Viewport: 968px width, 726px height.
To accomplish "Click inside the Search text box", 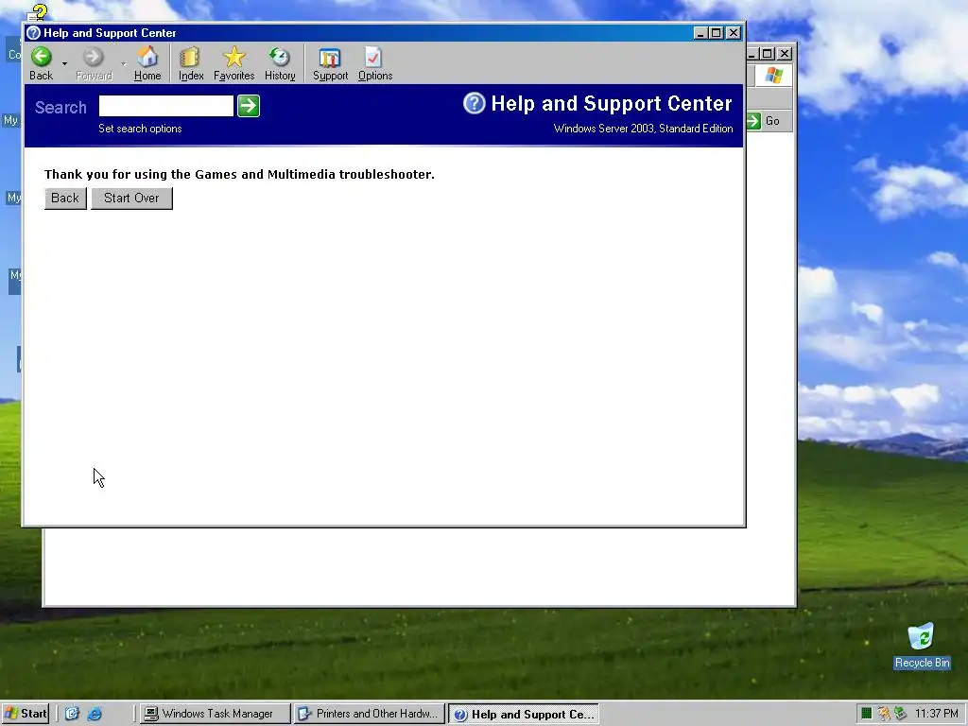I will 166,106.
